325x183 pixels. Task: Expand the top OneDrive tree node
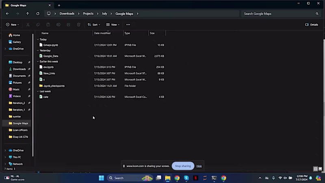tap(5, 49)
